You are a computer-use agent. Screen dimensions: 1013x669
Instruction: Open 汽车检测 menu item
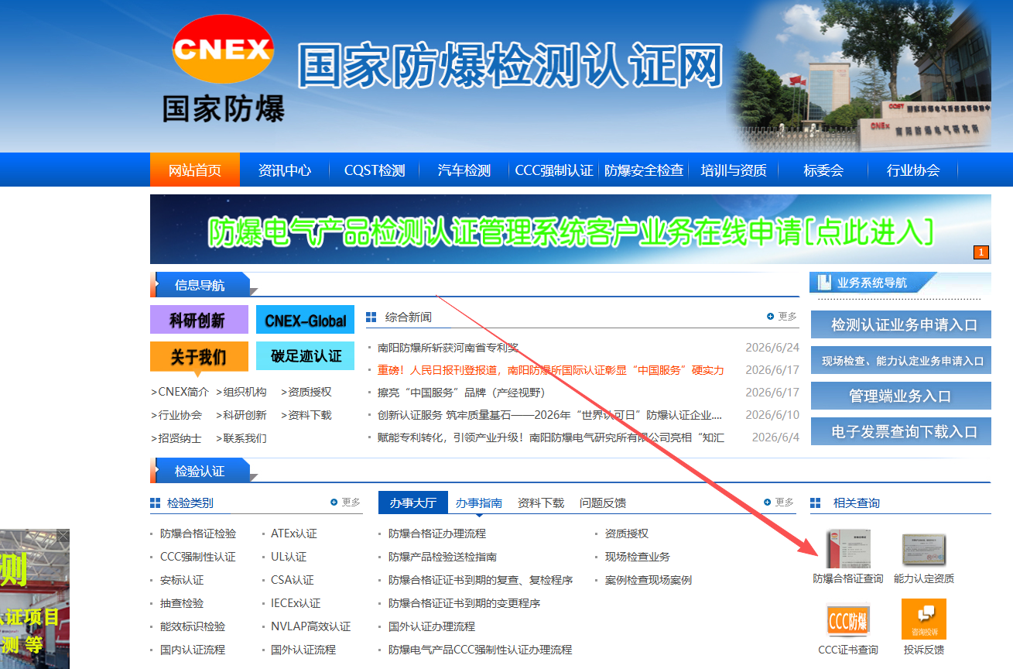coord(464,170)
